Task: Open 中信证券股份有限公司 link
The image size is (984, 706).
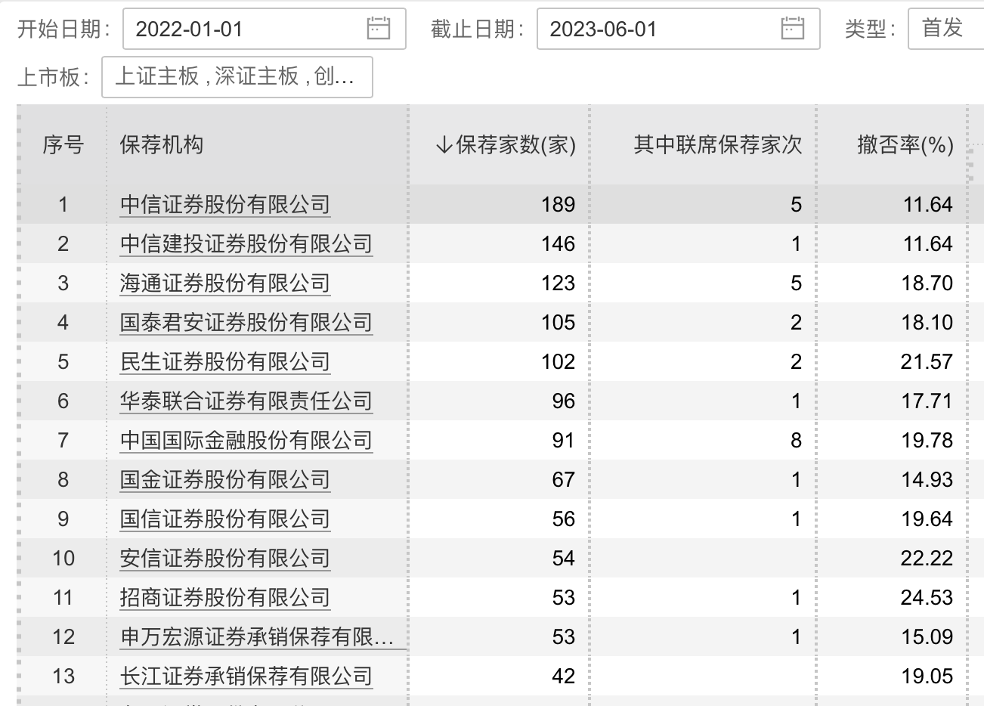Action: [x=225, y=205]
